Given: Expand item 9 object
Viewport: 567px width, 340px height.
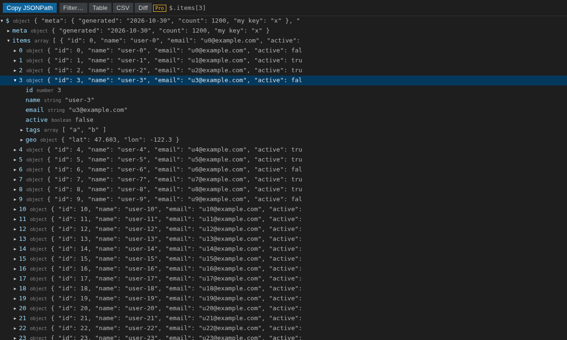Looking at the screenshot, I should point(15,199).
